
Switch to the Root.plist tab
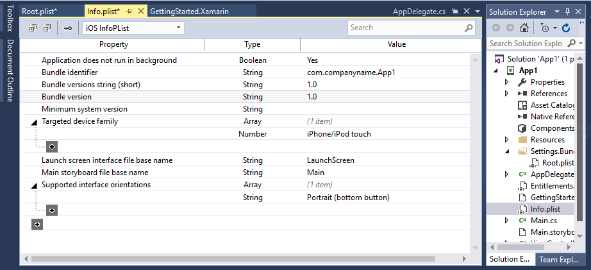coord(38,12)
